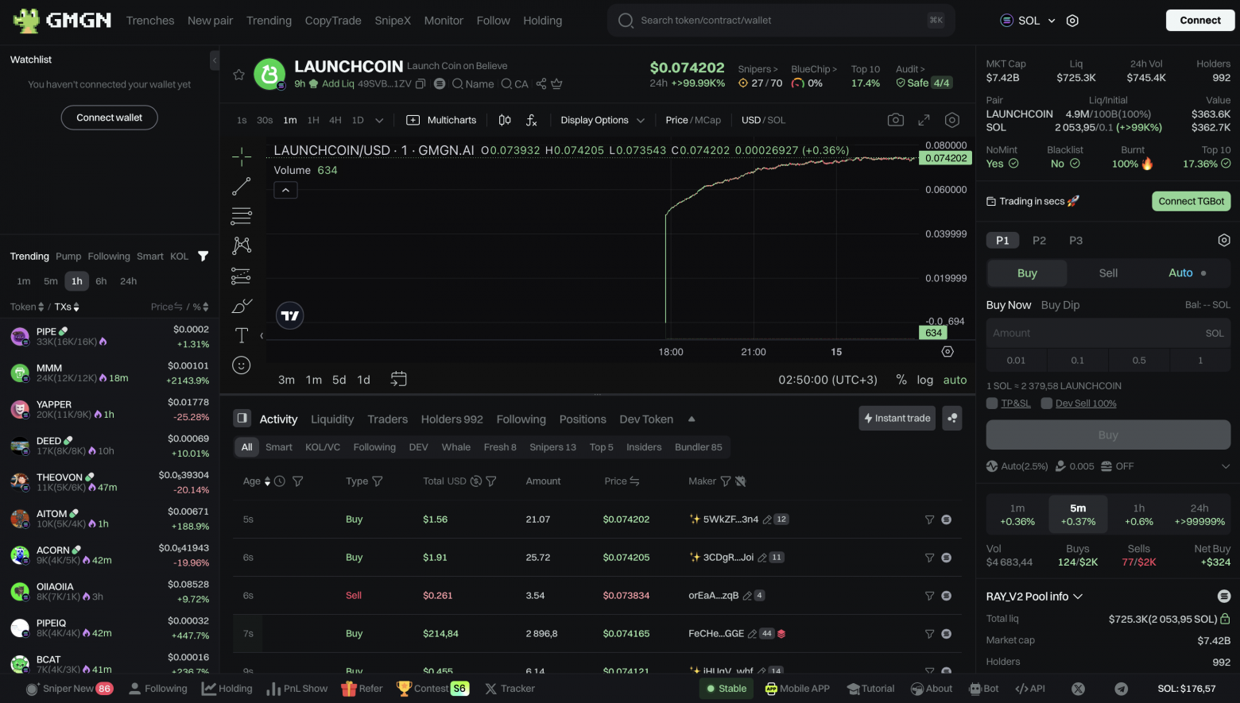Expand the Display Options dropdown
1240x703 pixels.
602,120
